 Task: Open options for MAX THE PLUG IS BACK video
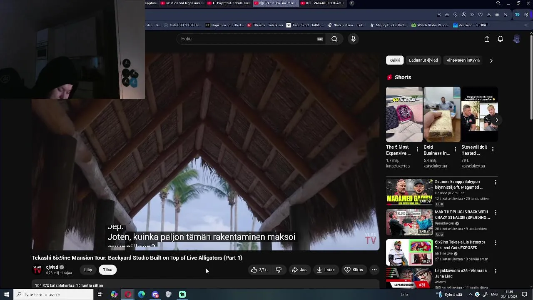496,212
